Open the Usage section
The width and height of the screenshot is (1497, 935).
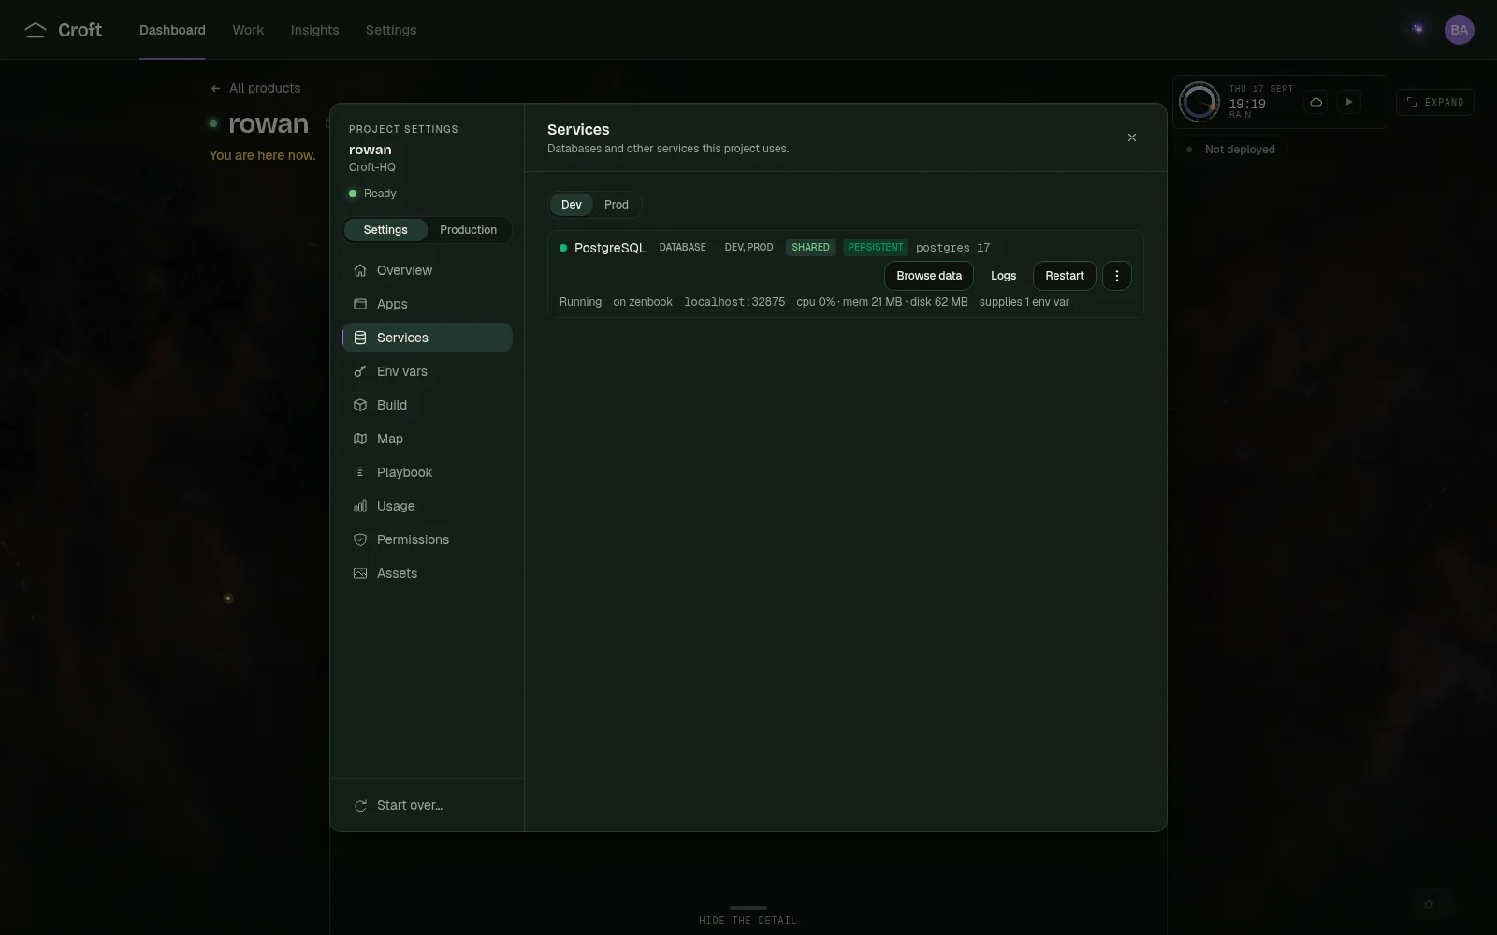pyautogui.click(x=427, y=506)
